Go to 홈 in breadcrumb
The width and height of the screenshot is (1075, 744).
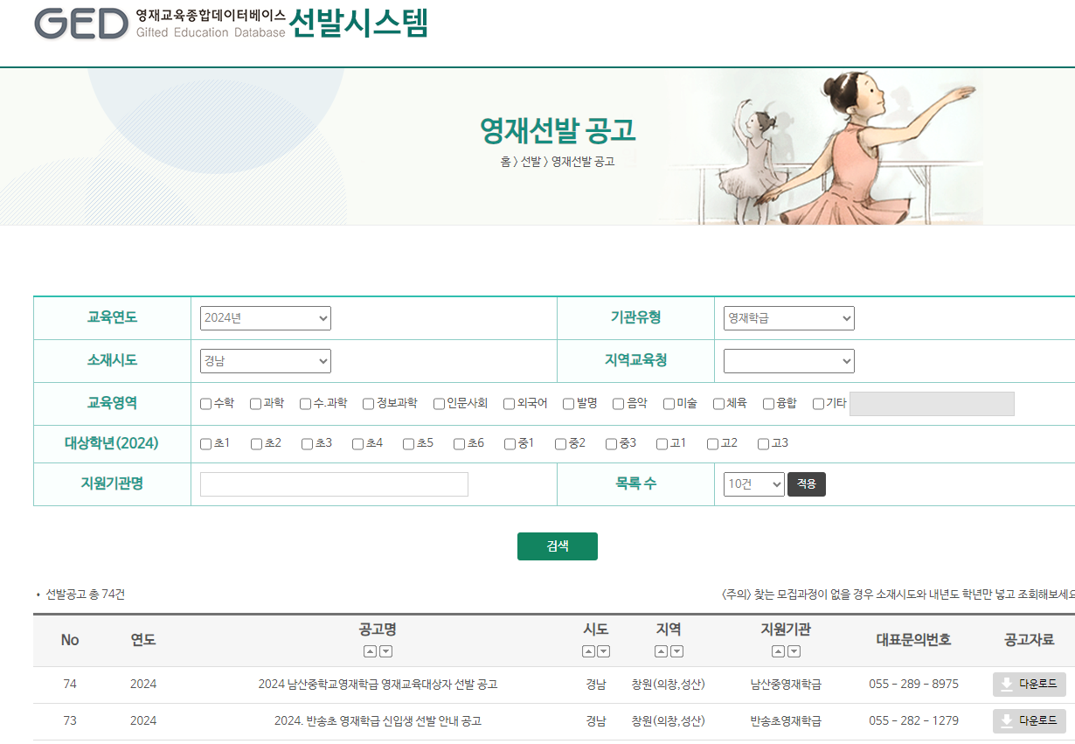tap(505, 162)
